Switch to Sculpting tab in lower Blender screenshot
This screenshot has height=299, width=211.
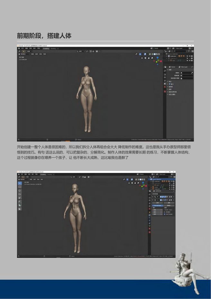tap(43, 175)
